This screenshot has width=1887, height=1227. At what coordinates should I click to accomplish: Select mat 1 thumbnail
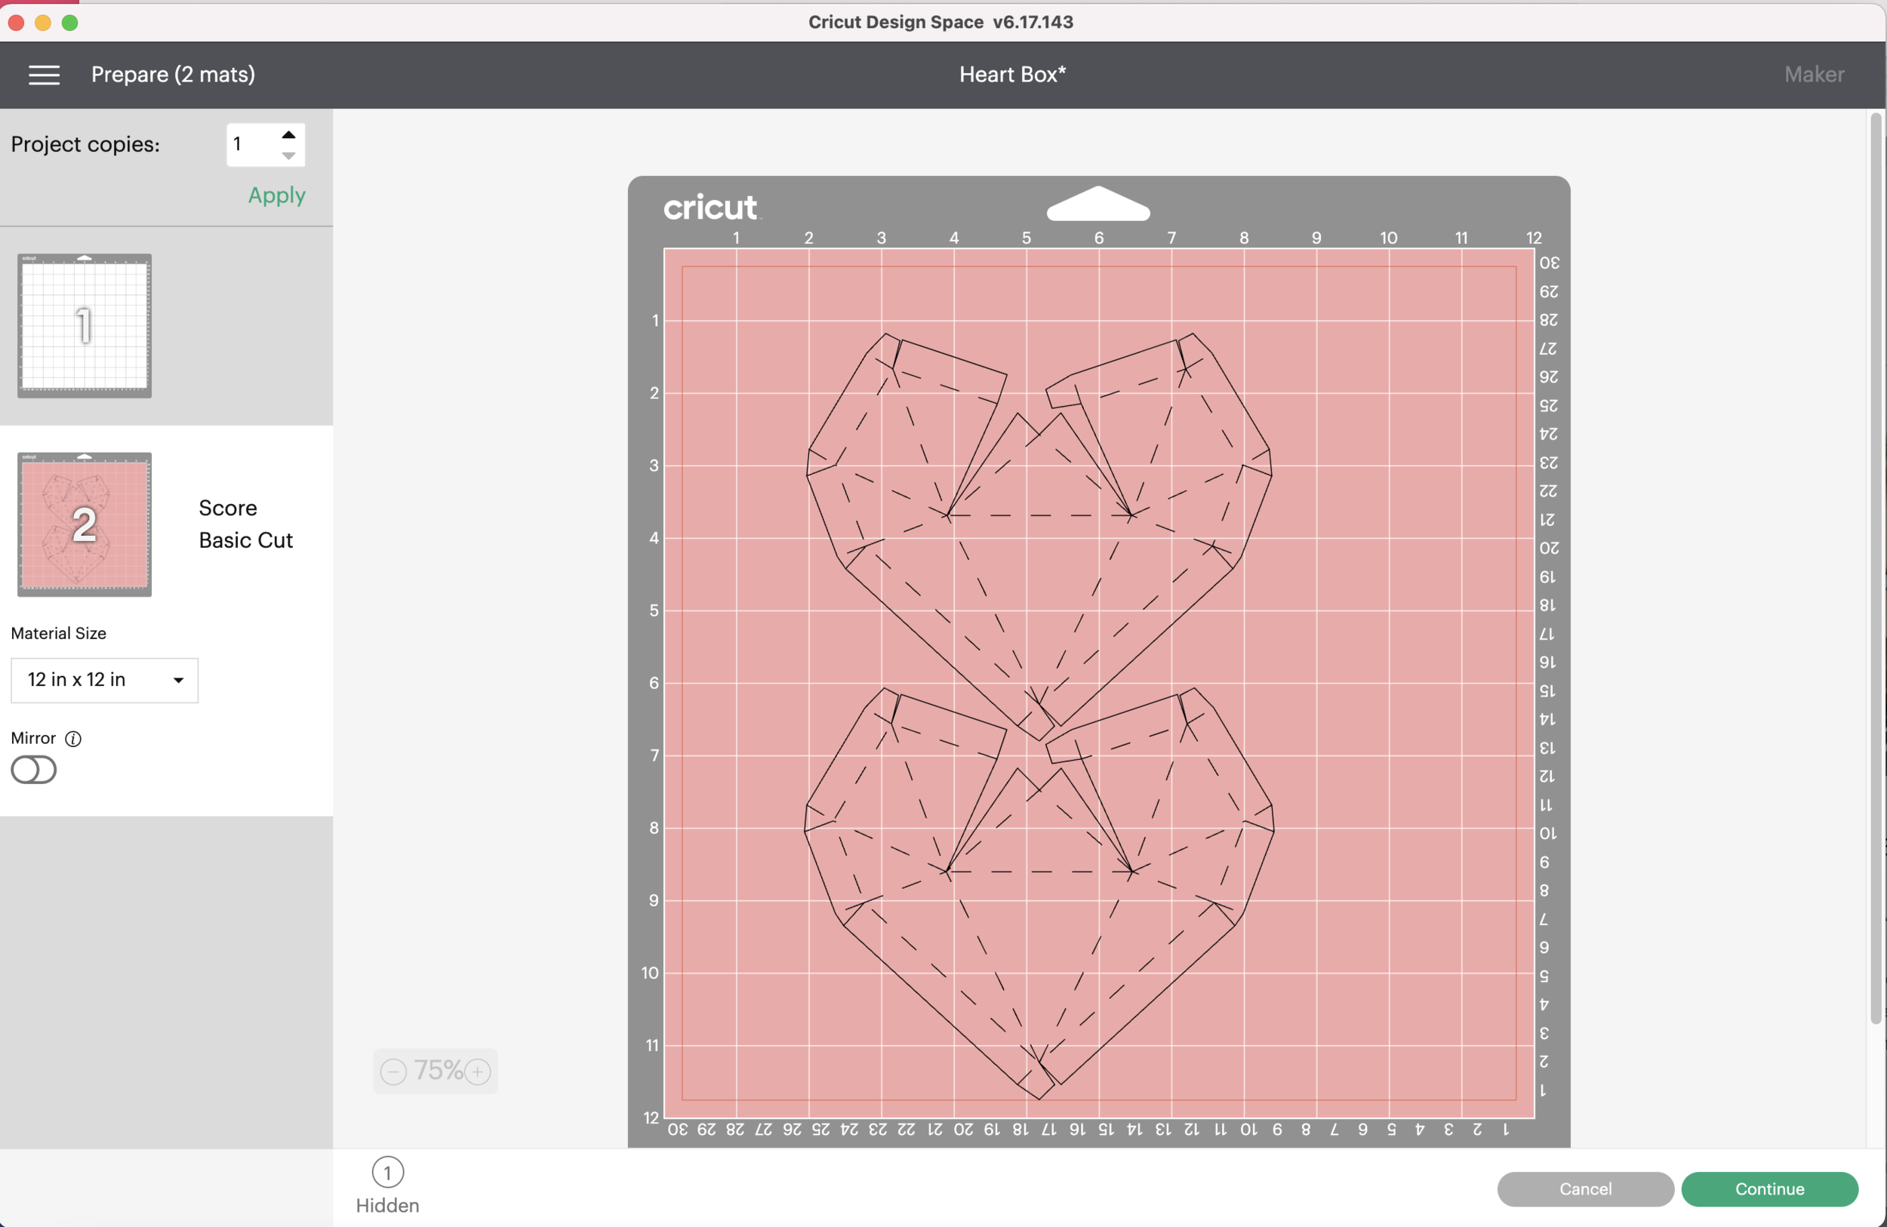[85, 326]
